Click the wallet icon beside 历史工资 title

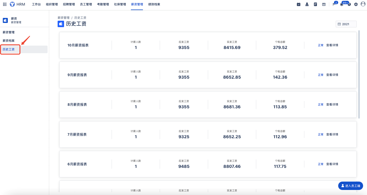coord(61,24)
